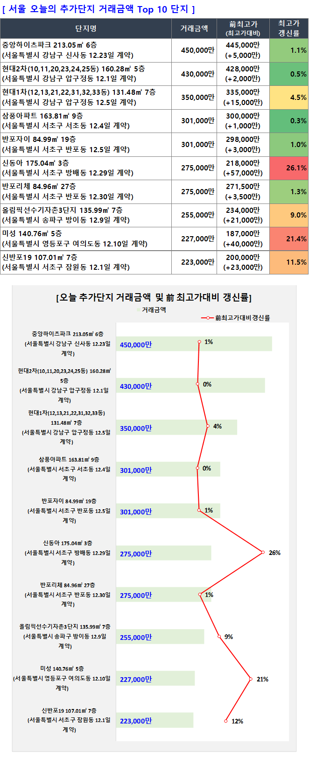The width and height of the screenshot is (309, 758).
Task: Select the red '26.1%' rate cell
Action: 289,168
